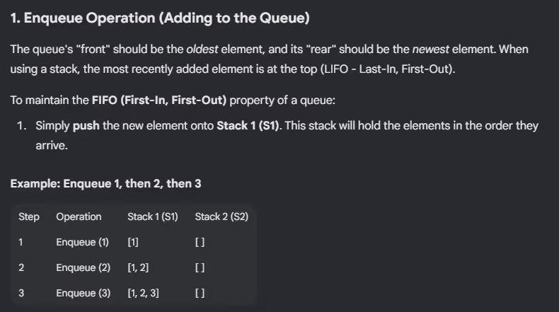Screen dimensions: 559x312
Task: Click the "Enqueue (2)" table cell
Action: (x=83, y=267)
